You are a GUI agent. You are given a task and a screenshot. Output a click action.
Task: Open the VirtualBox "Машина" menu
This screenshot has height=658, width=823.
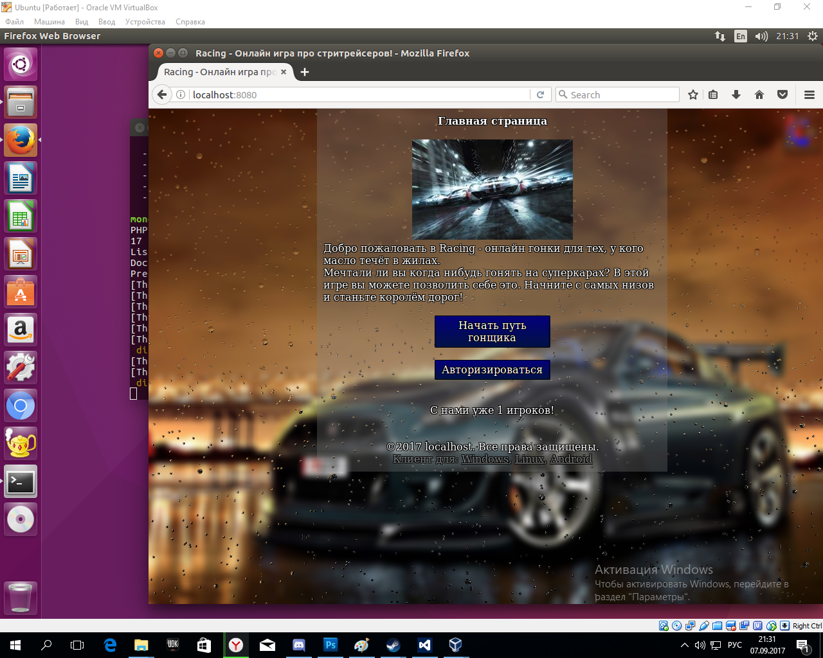50,22
